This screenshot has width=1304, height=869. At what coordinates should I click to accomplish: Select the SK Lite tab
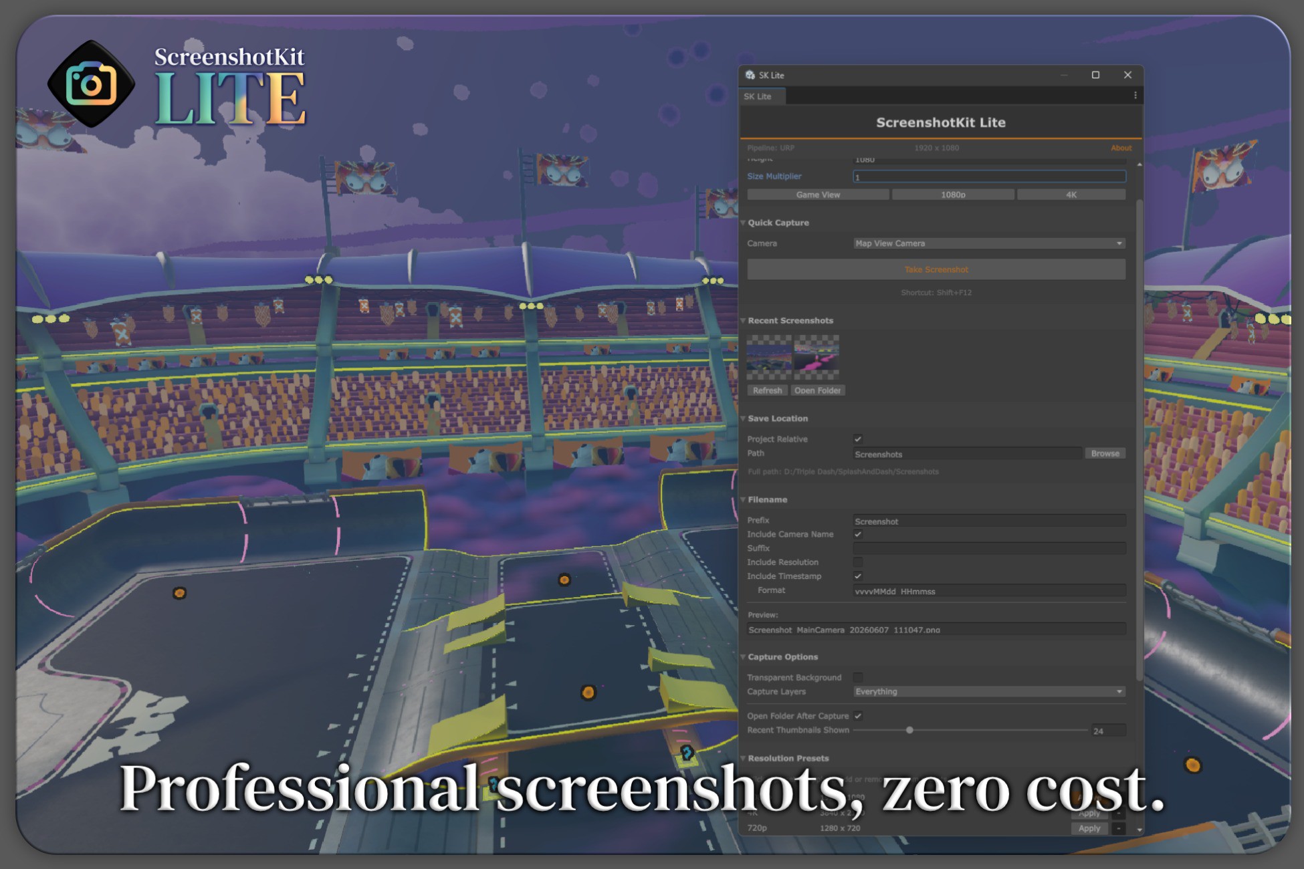[x=762, y=96]
